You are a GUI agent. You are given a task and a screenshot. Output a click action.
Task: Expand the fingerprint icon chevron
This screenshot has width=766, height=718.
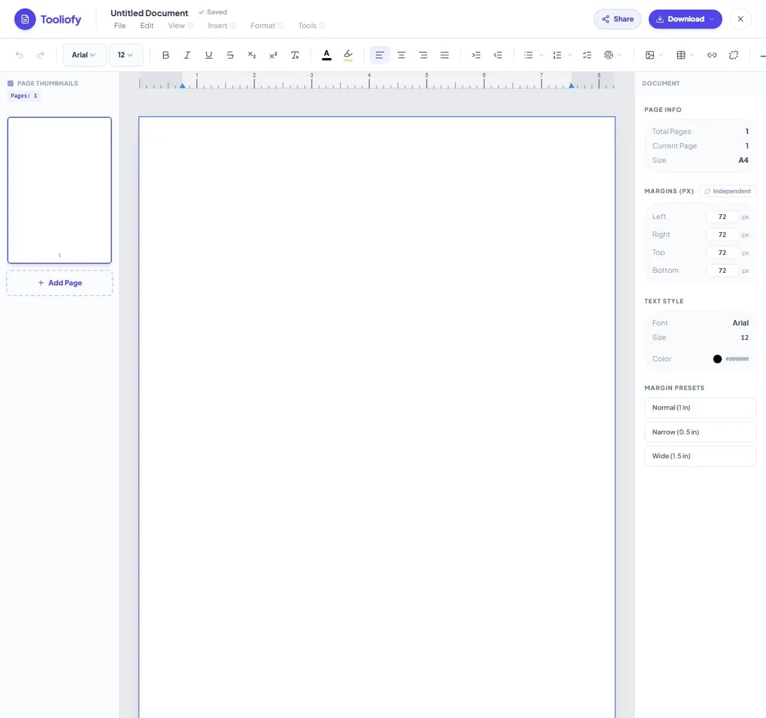619,55
